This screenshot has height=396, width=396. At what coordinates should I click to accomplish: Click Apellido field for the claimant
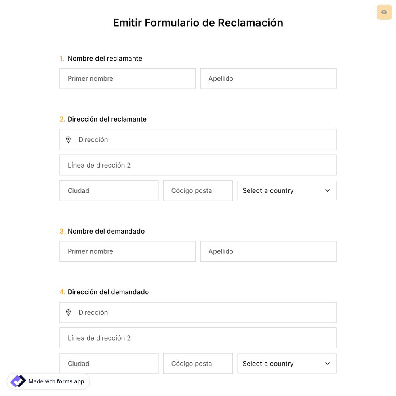(268, 78)
